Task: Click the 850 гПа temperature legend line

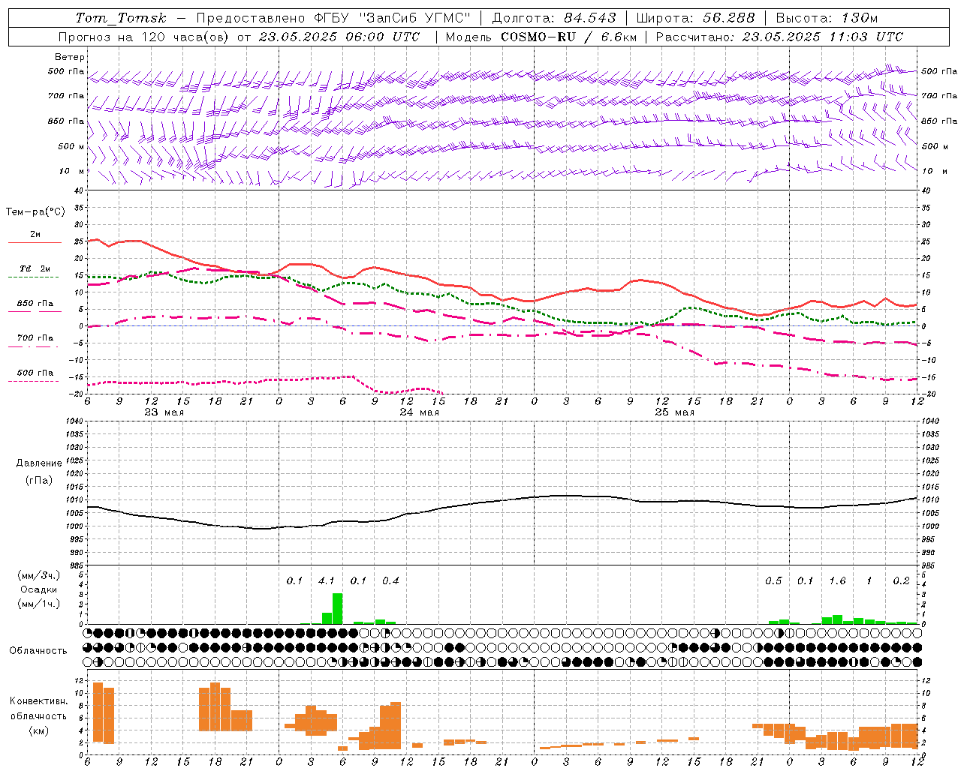Action: (x=35, y=311)
